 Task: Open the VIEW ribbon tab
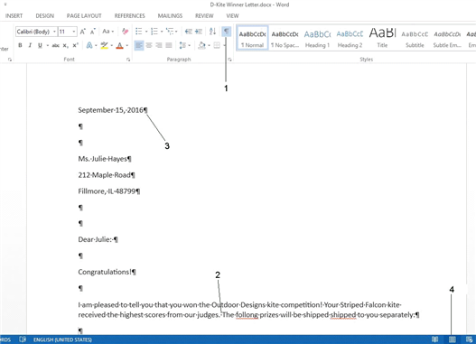click(232, 15)
